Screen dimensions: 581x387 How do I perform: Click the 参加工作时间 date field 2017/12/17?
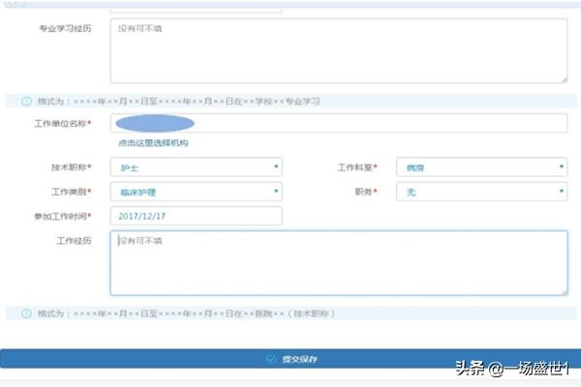(196, 216)
